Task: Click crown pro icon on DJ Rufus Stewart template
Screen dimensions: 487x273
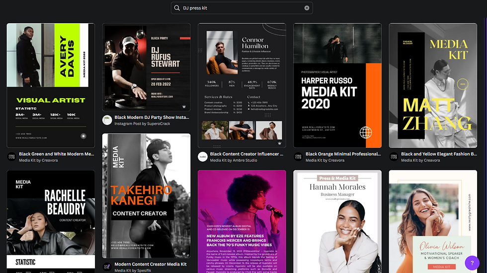Action: pos(184,107)
